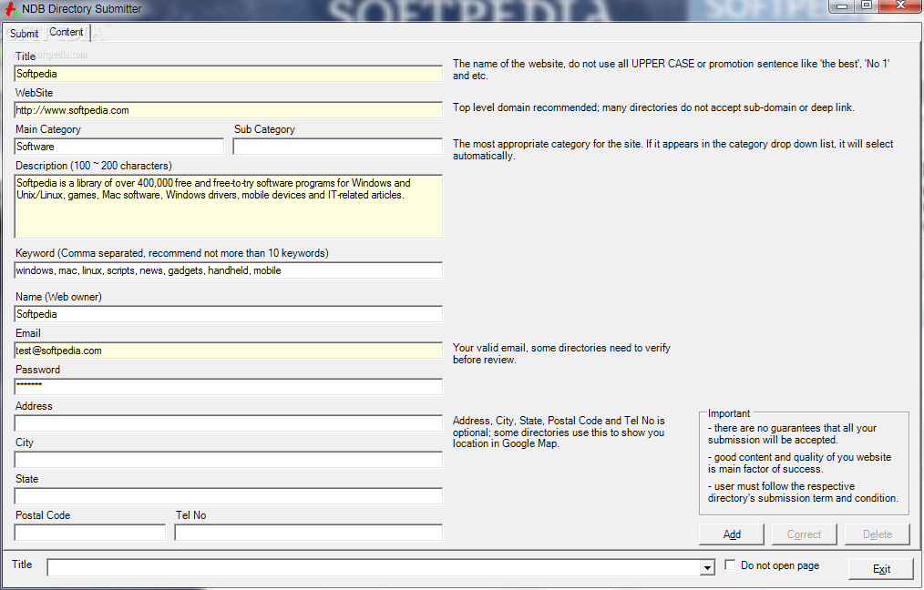
Task: Switch to the Submit tab
Action: click(x=24, y=34)
